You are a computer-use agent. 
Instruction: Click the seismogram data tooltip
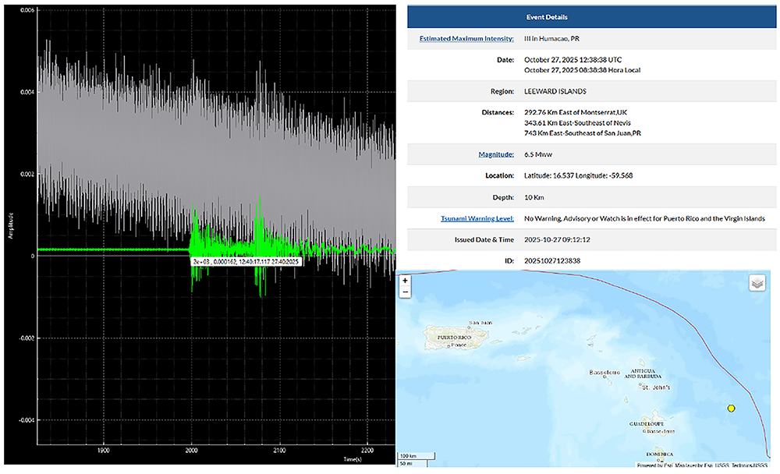click(x=246, y=262)
